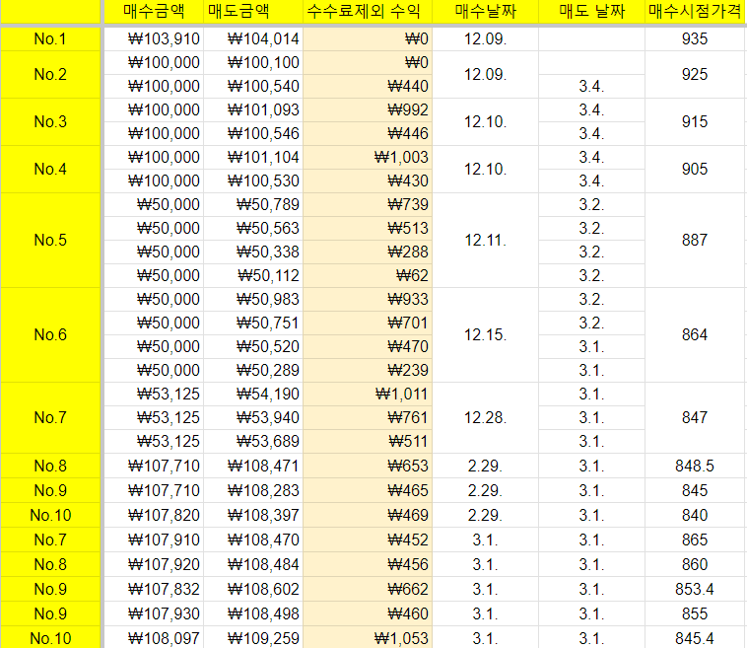
Task: Click the sell amount ₩108,498
Action: pyautogui.click(x=253, y=613)
